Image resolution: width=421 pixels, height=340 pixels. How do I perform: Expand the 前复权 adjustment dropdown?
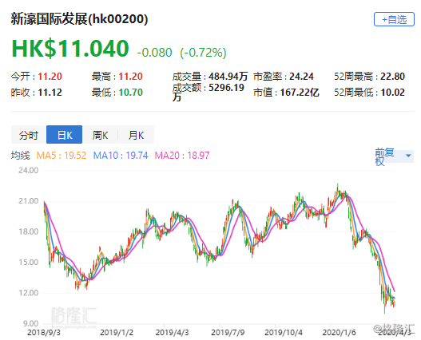point(394,156)
